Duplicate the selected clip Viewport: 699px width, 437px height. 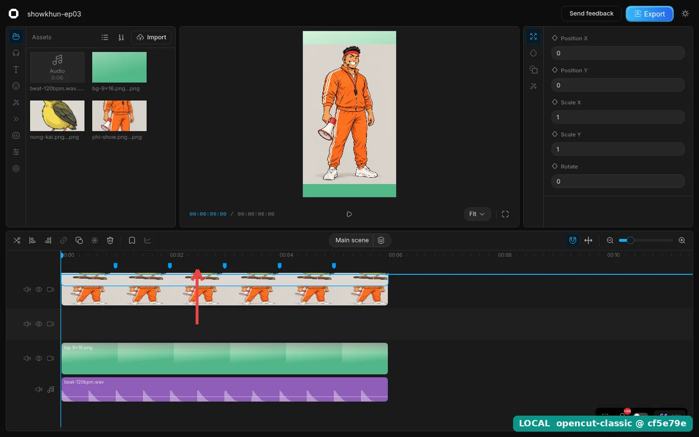tap(79, 240)
